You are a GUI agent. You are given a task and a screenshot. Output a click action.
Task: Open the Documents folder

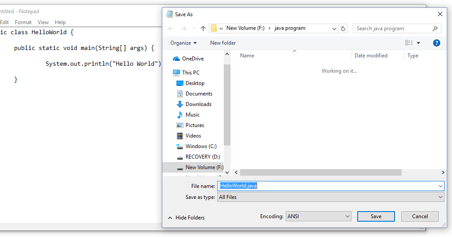[199, 94]
